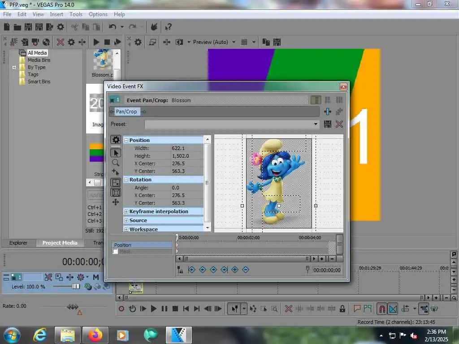Collapse the Rotation section
Viewport: 459px width, 344px height.
click(x=126, y=180)
